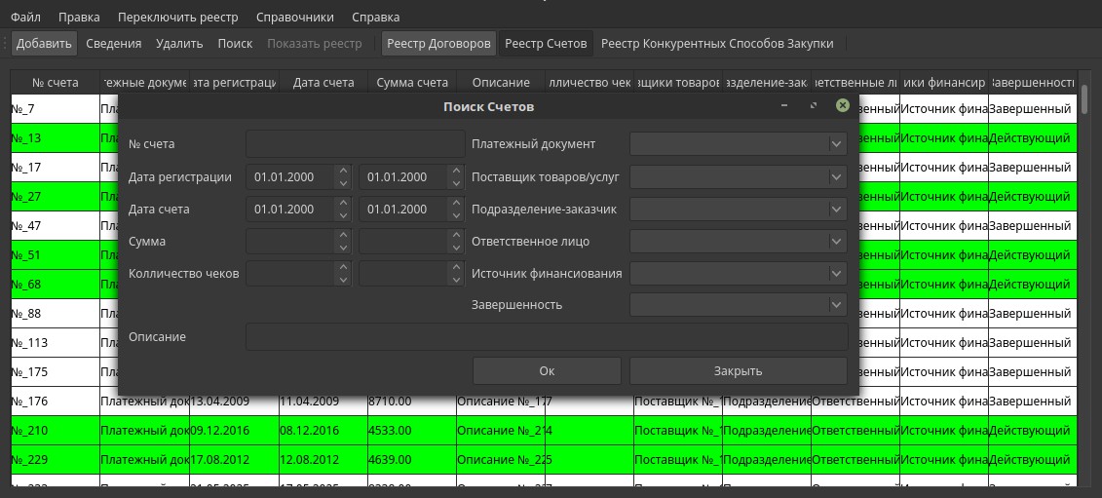1102x498 pixels.
Task: Select table row №_27
Action: tap(56, 196)
